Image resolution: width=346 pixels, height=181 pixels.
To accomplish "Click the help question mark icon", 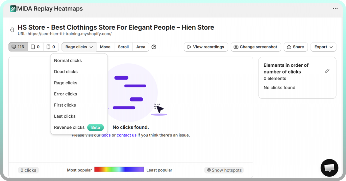I will [154, 47].
